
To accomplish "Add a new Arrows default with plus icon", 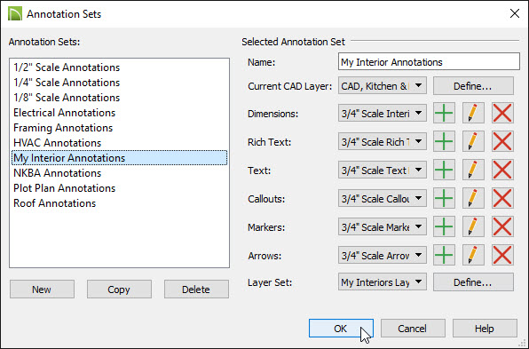I will coord(444,255).
